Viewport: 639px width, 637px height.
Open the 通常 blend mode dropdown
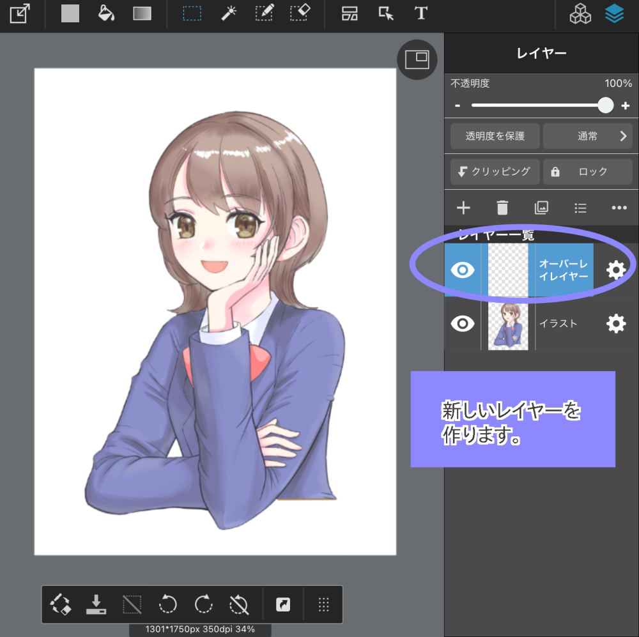pyautogui.click(x=587, y=136)
